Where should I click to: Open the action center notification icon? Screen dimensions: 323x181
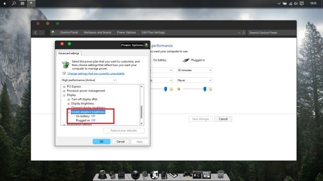click(302, 3)
